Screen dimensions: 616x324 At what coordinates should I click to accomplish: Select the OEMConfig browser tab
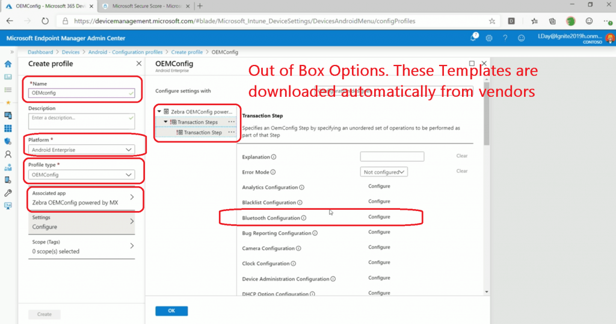pos(49,6)
